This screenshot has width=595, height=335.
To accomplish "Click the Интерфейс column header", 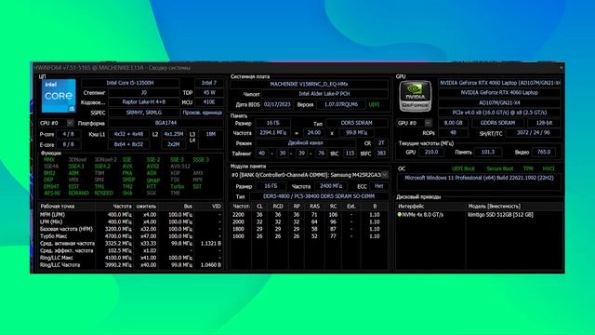I will (411, 207).
